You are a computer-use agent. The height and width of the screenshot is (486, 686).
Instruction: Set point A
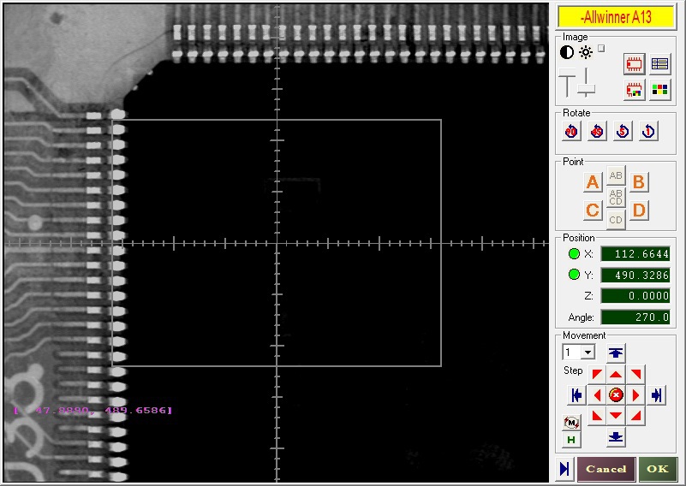(x=593, y=182)
